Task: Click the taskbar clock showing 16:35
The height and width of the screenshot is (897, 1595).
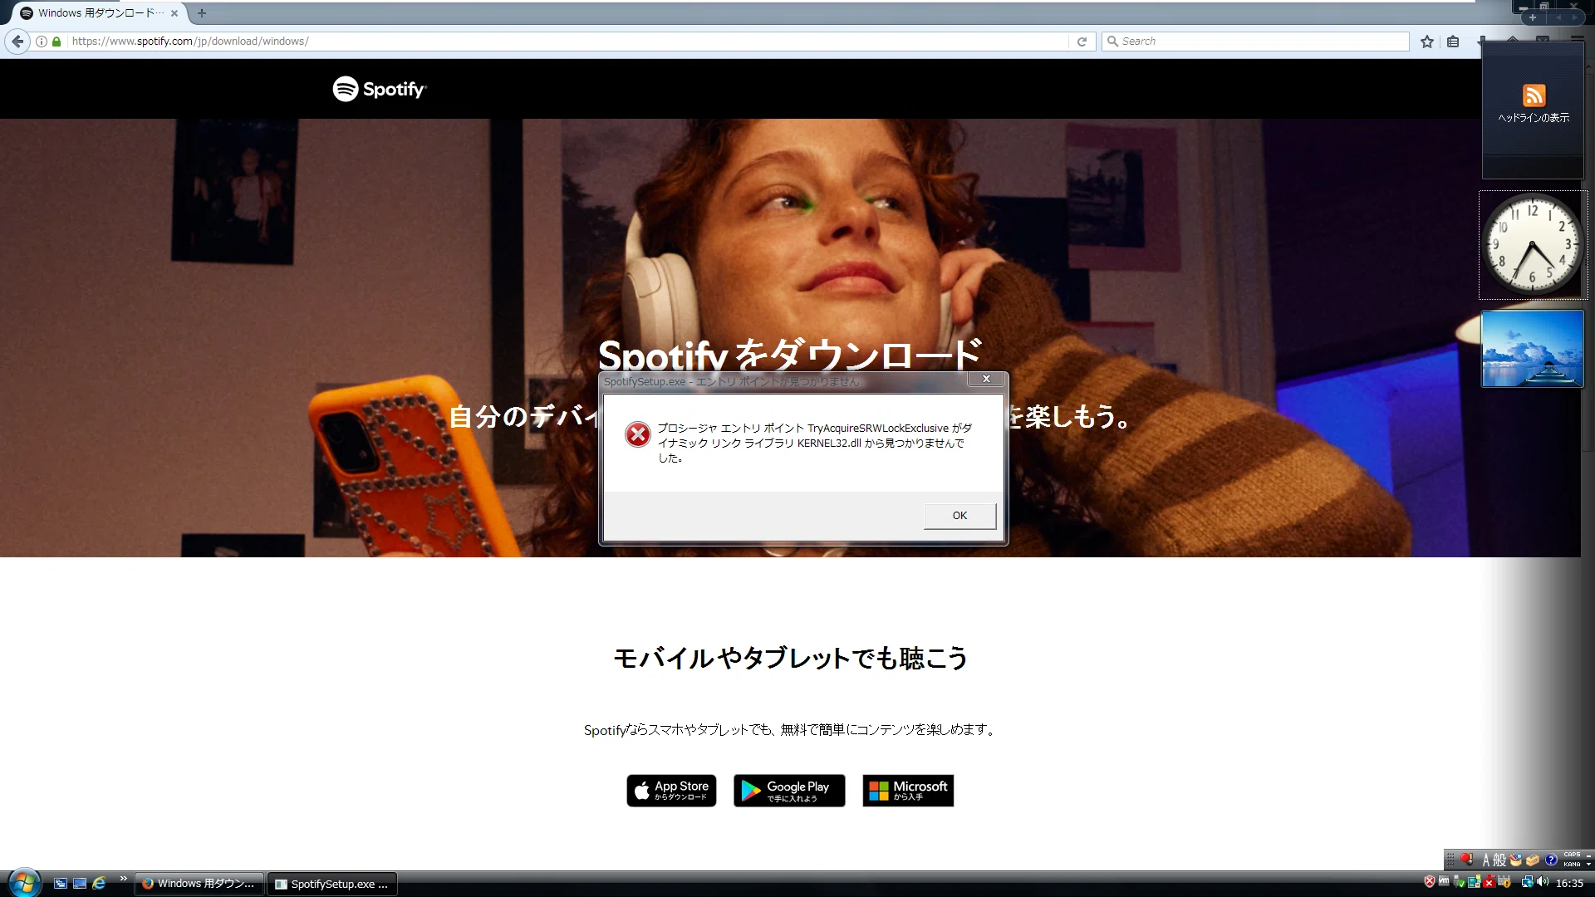Action: click(x=1570, y=884)
